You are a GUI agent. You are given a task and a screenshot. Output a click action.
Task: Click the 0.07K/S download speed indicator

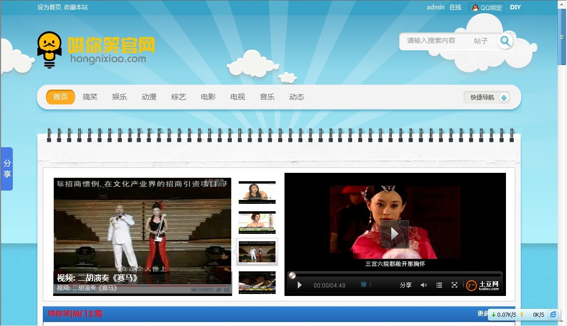pos(504,314)
